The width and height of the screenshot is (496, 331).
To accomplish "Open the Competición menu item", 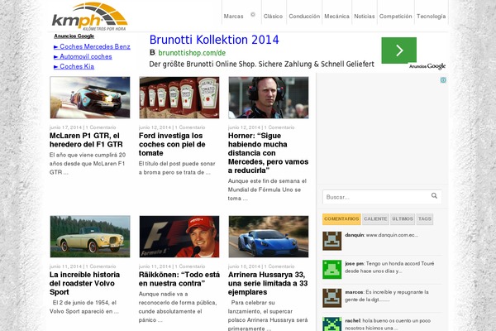I will [395, 17].
